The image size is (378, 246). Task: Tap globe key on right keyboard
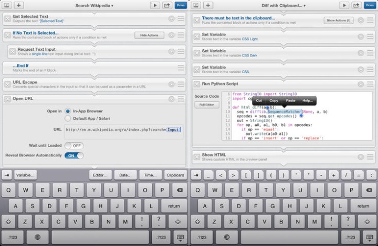click(227, 237)
